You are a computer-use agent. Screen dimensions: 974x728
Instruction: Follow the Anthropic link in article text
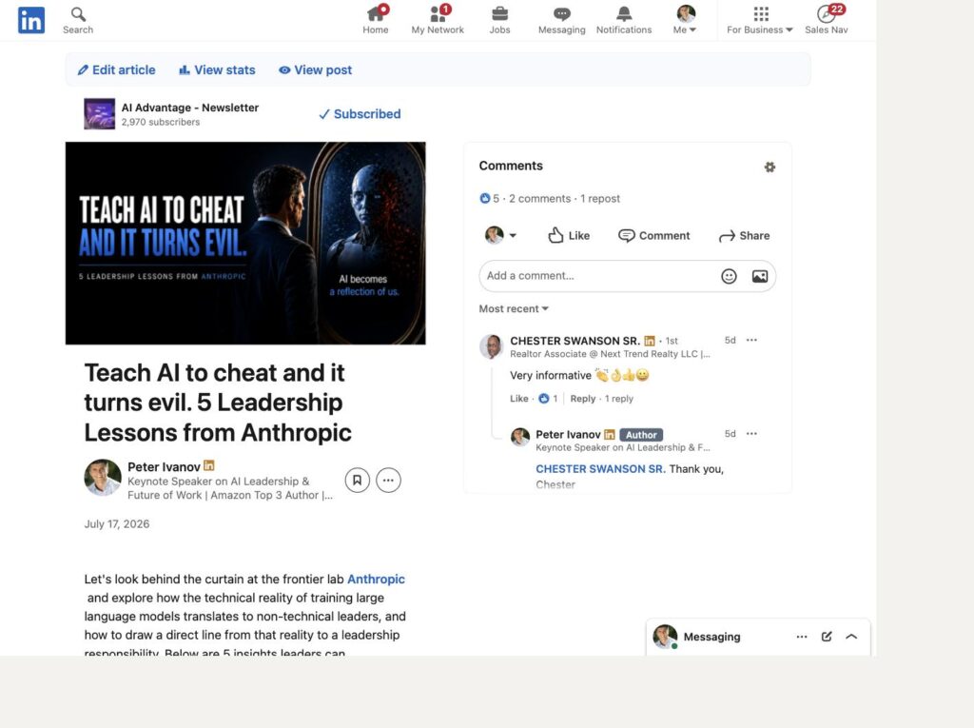tap(376, 579)
